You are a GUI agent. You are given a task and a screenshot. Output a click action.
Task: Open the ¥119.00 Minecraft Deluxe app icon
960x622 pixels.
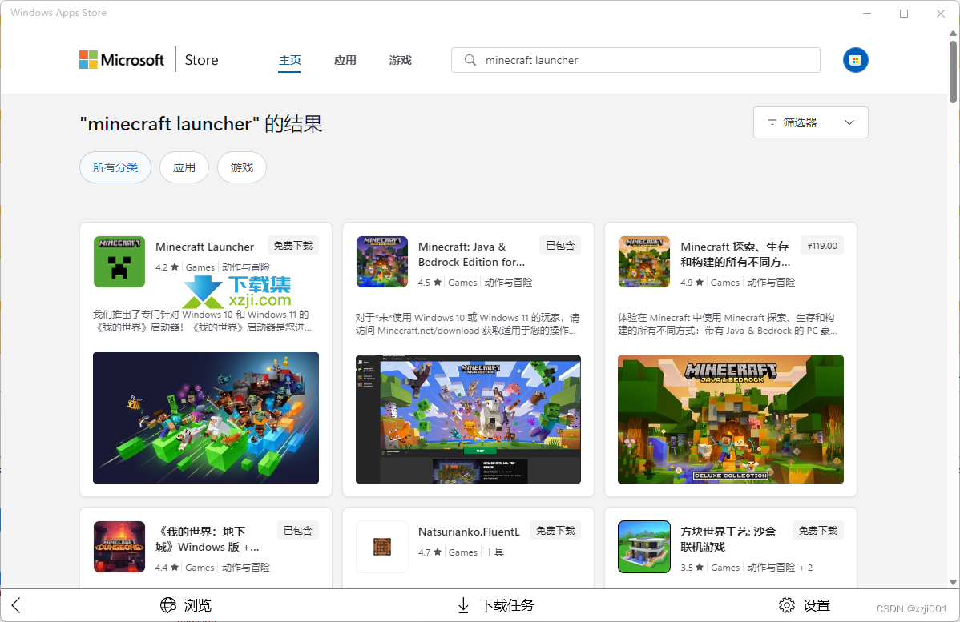tap(644, 262)
